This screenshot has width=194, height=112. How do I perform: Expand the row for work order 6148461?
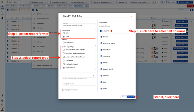pos(191,21)
